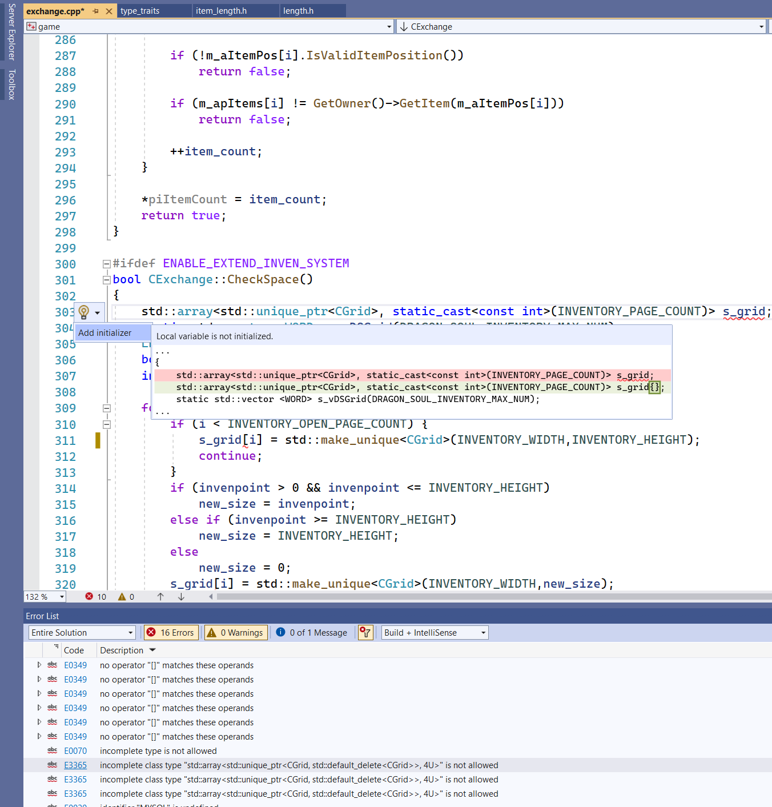The image size is (772, 807).
Task: Click the highlighted {} in the fix preview
Action: [x=654, y=387]
